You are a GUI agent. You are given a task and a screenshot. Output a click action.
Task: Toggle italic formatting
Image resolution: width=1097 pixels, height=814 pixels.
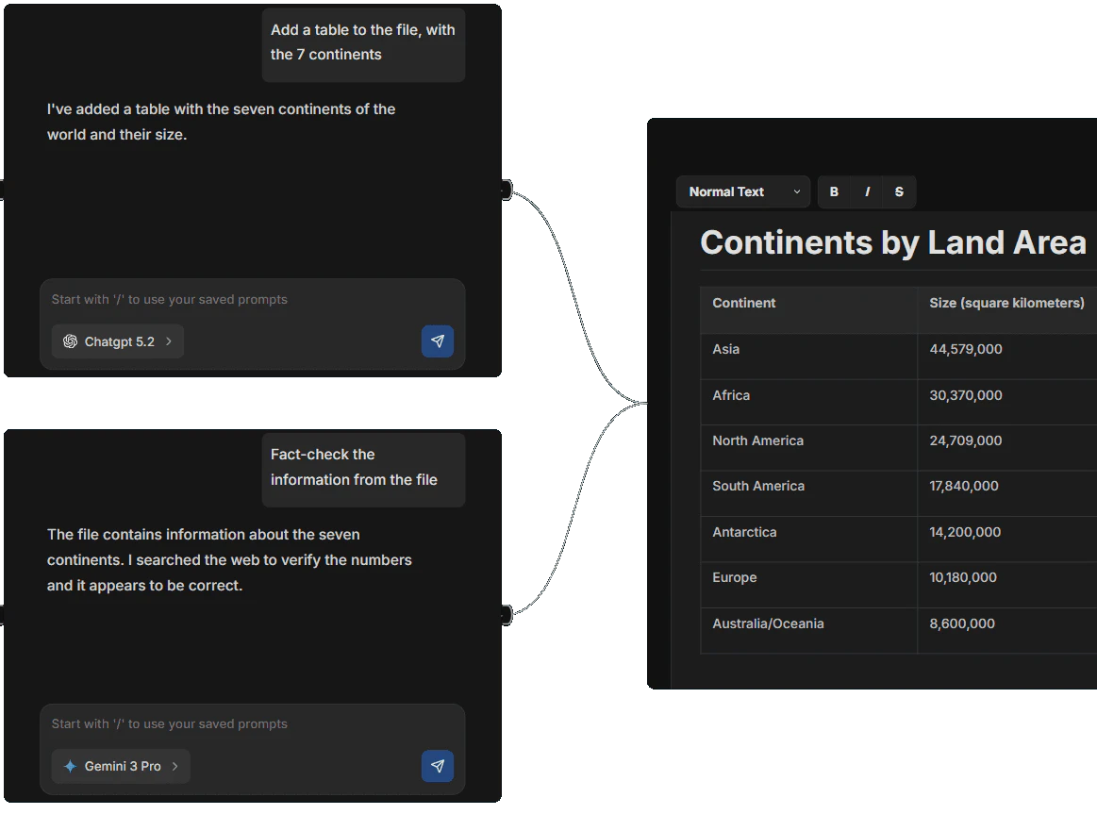click(867, 191)
